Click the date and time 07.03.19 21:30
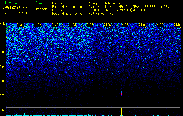 (15, 13)
